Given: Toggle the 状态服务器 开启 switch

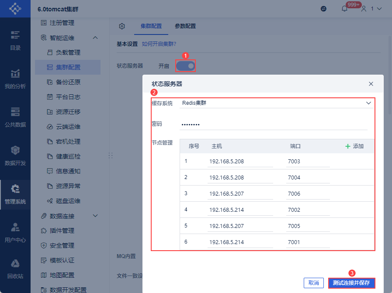Looking at the screenshot, I should [185, 66].
